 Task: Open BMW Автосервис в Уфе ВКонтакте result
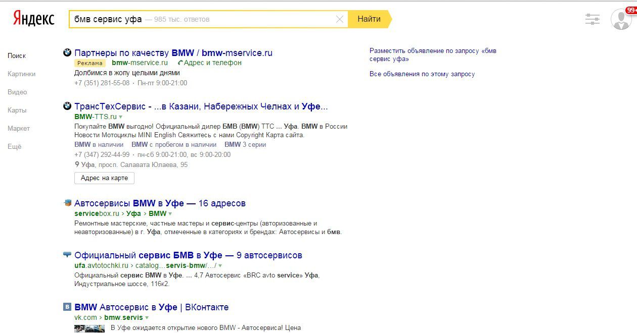(152, 307)
